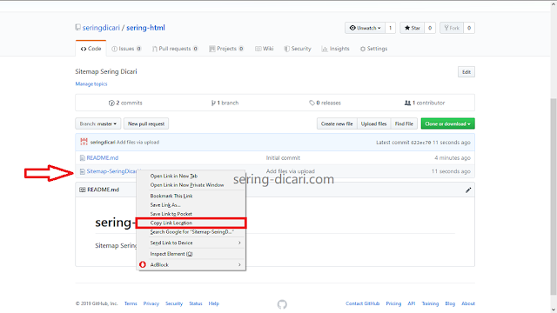
Task: Open the footer Pricing link
Action: click(393, 303)
